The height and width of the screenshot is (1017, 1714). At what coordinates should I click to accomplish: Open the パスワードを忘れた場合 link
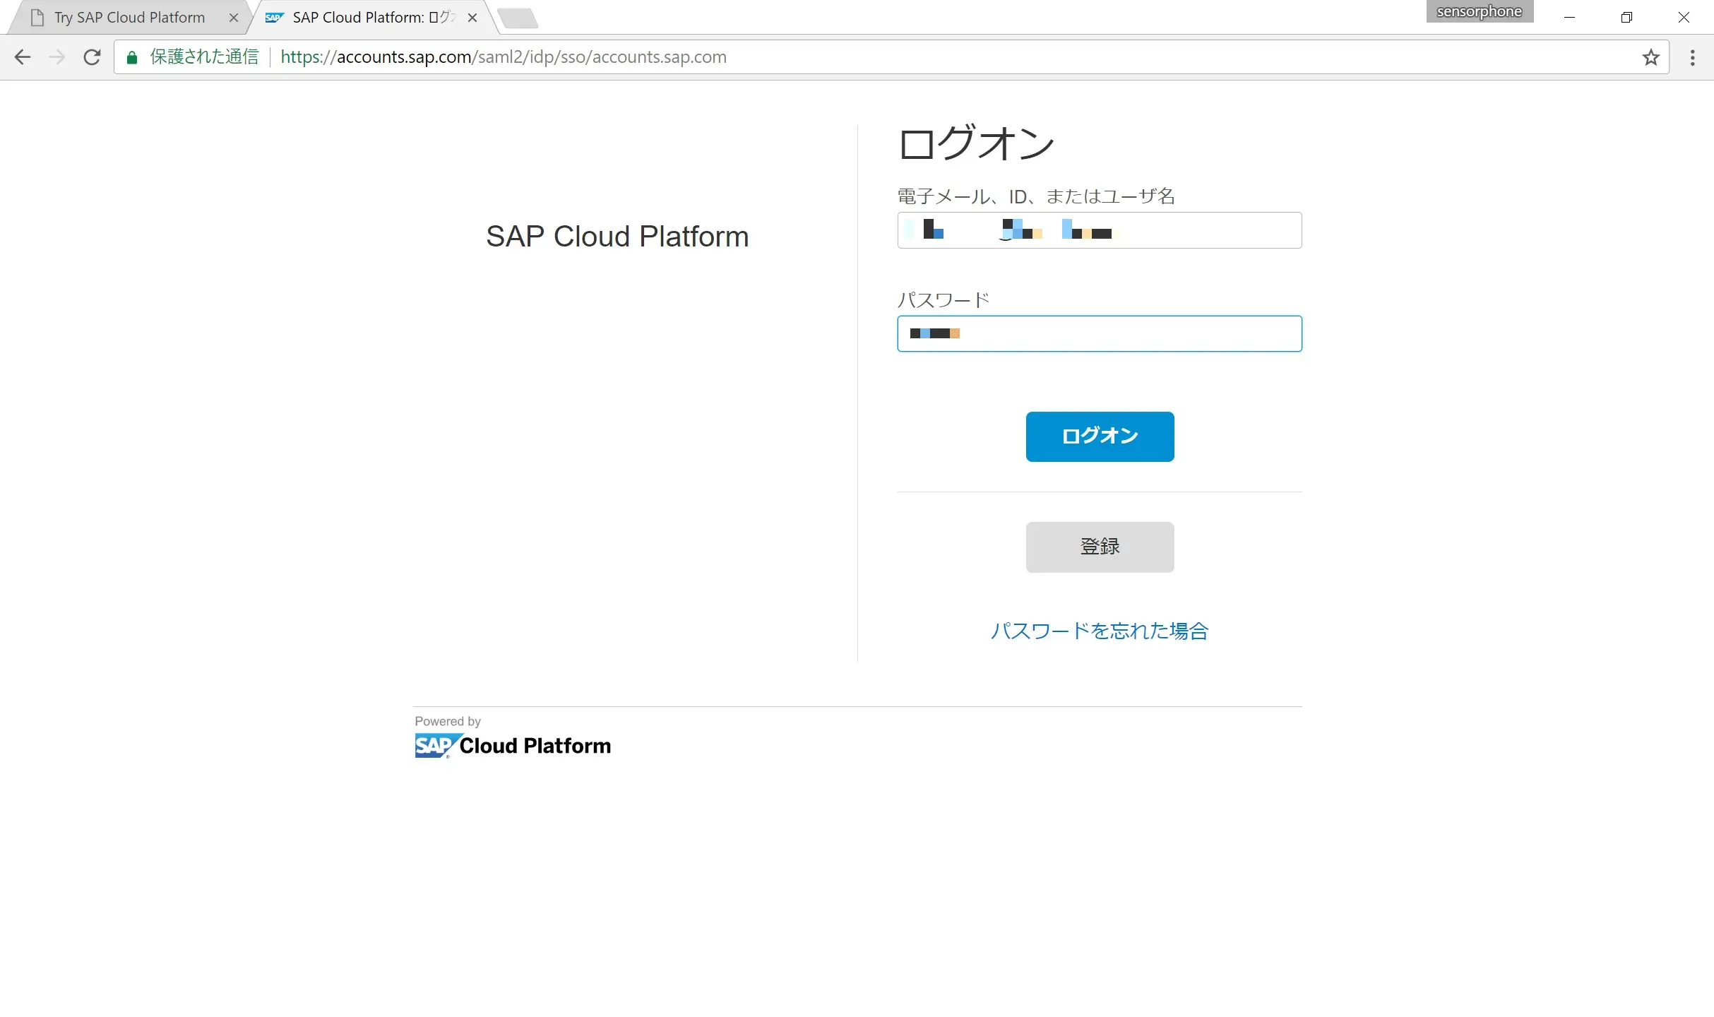[x=1099, y=631]
